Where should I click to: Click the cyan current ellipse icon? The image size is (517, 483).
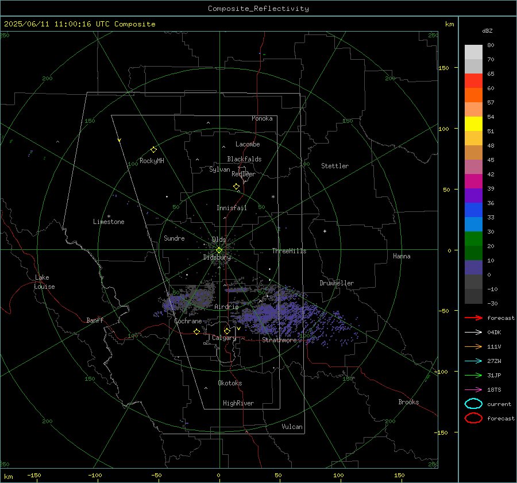tap(473, 404)
